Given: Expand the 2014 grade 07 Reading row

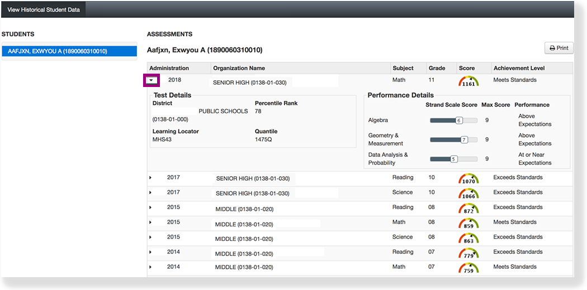Looking at the screenshot, I should pos(150,252).
